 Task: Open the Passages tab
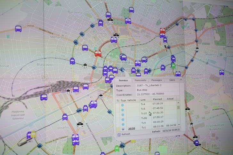pyautogui.click(x=157, y=80)
